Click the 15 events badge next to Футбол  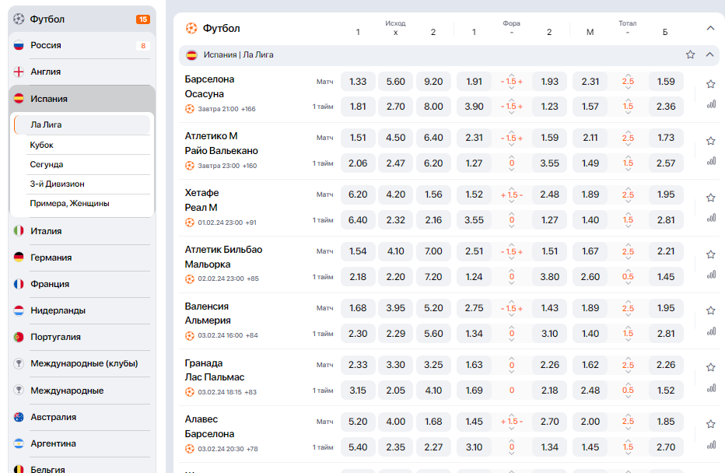pyautogui.click(x=143, y=19)
